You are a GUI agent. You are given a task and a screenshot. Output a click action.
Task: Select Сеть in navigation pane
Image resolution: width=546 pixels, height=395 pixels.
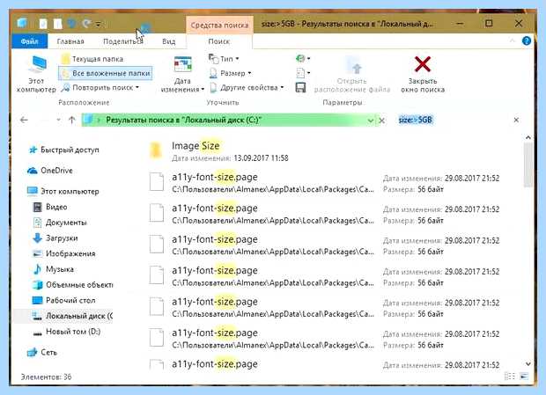[x=42, y=352]
